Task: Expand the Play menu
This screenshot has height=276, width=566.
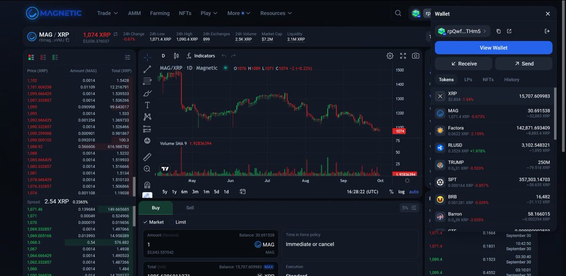Action: pos(209,13)
